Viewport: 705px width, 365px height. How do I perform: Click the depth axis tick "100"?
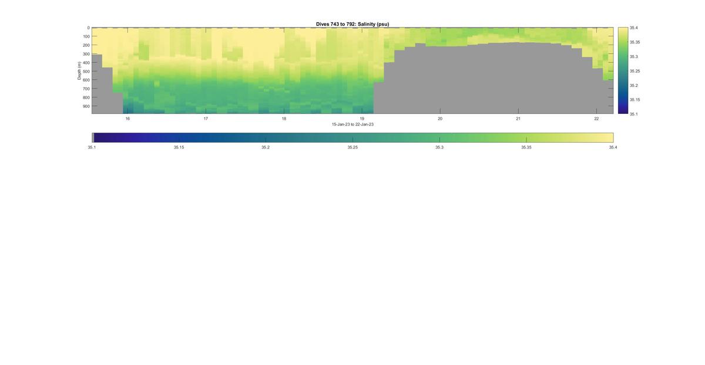(x=86, y=36)
